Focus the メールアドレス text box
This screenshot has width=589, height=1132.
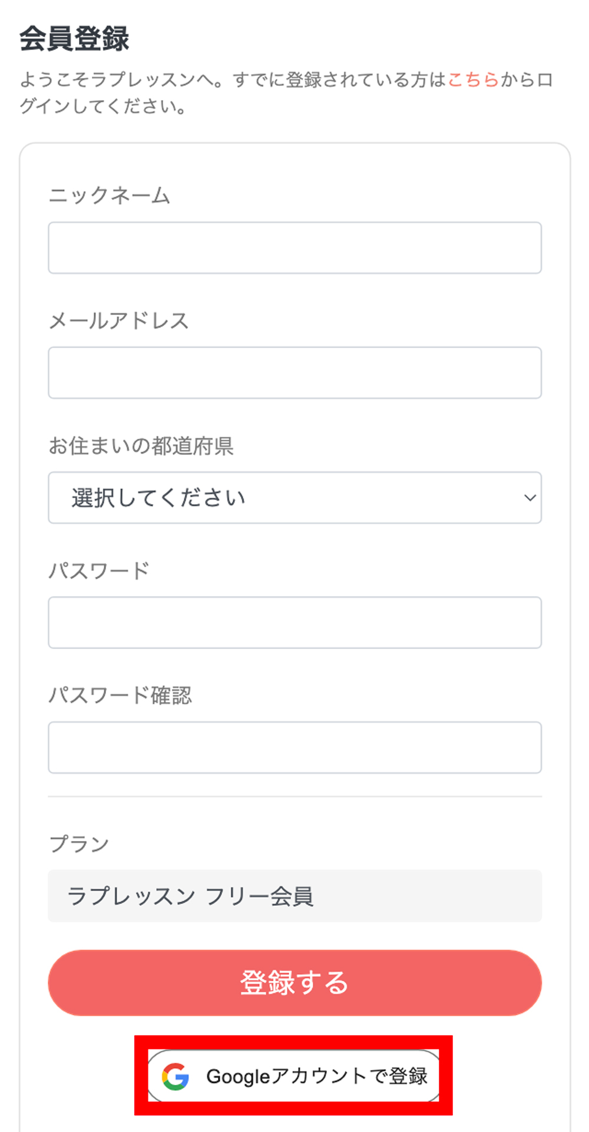(294, 373)
